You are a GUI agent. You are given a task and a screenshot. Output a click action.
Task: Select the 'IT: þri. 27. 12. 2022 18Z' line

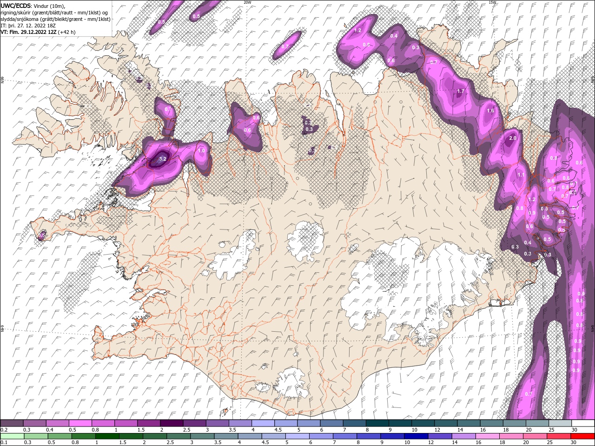(28, 26)
